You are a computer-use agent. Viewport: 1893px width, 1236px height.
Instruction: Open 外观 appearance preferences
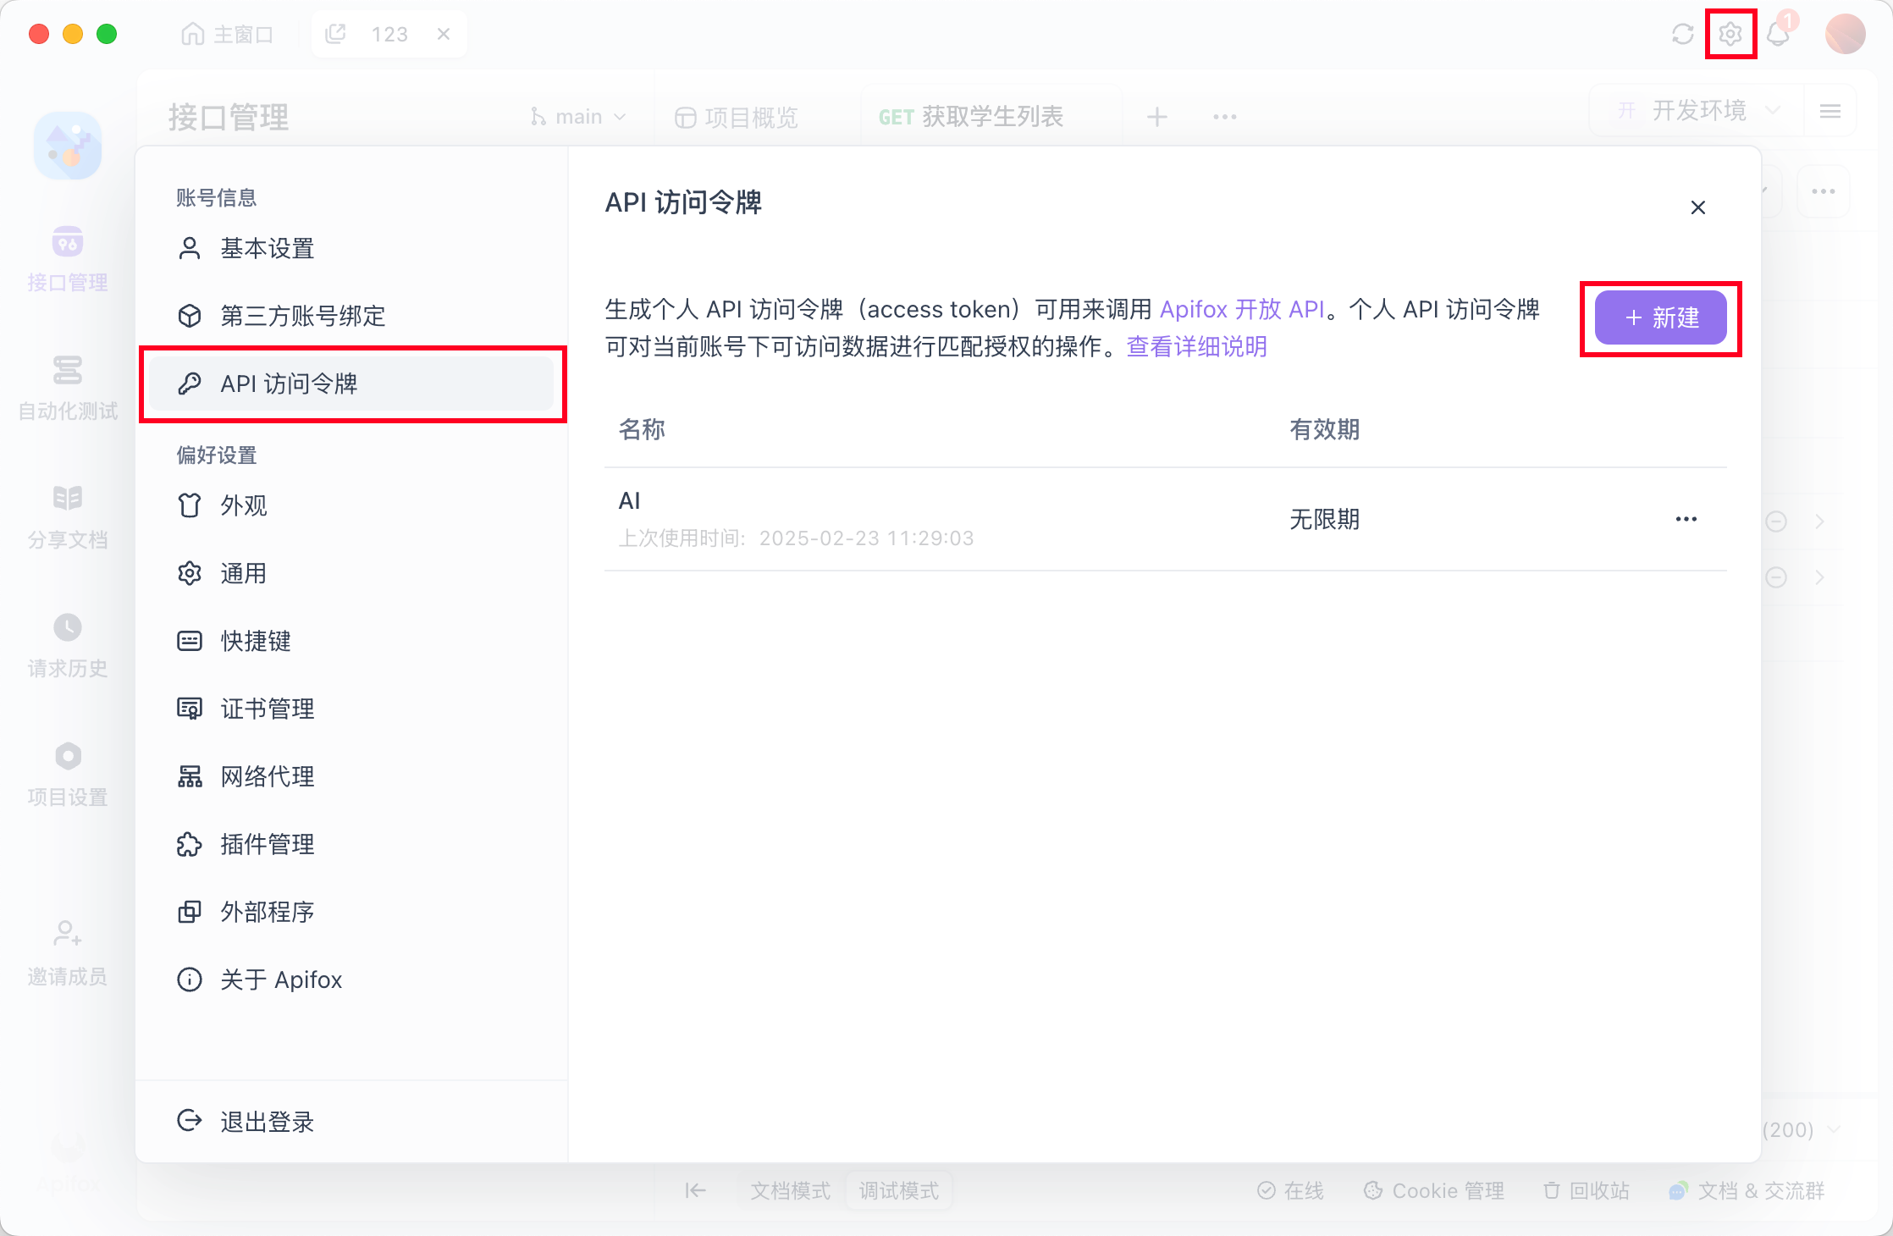(x=243, y=505)
